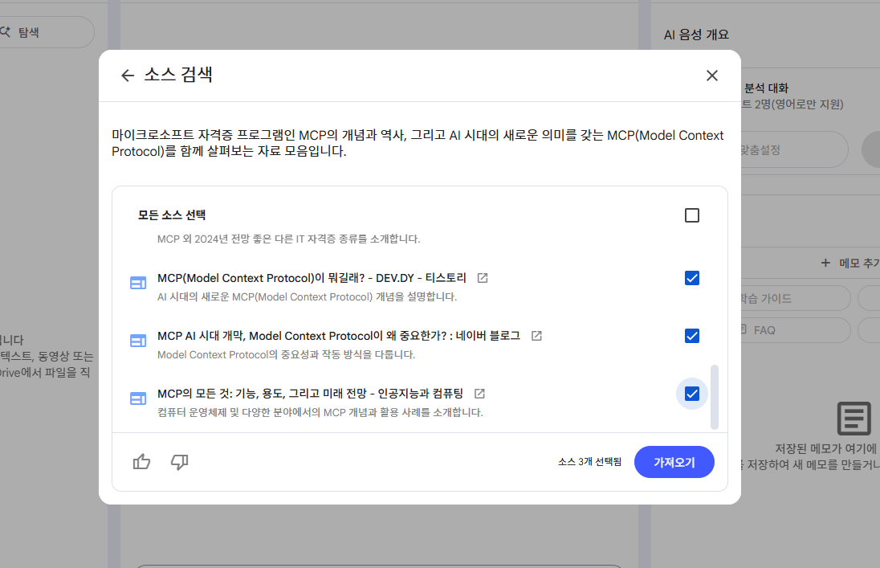Viewport: 880px width, 568px height.
Task: Open external link for DEV.DY 티스토리 source
Action: [482, 278]
